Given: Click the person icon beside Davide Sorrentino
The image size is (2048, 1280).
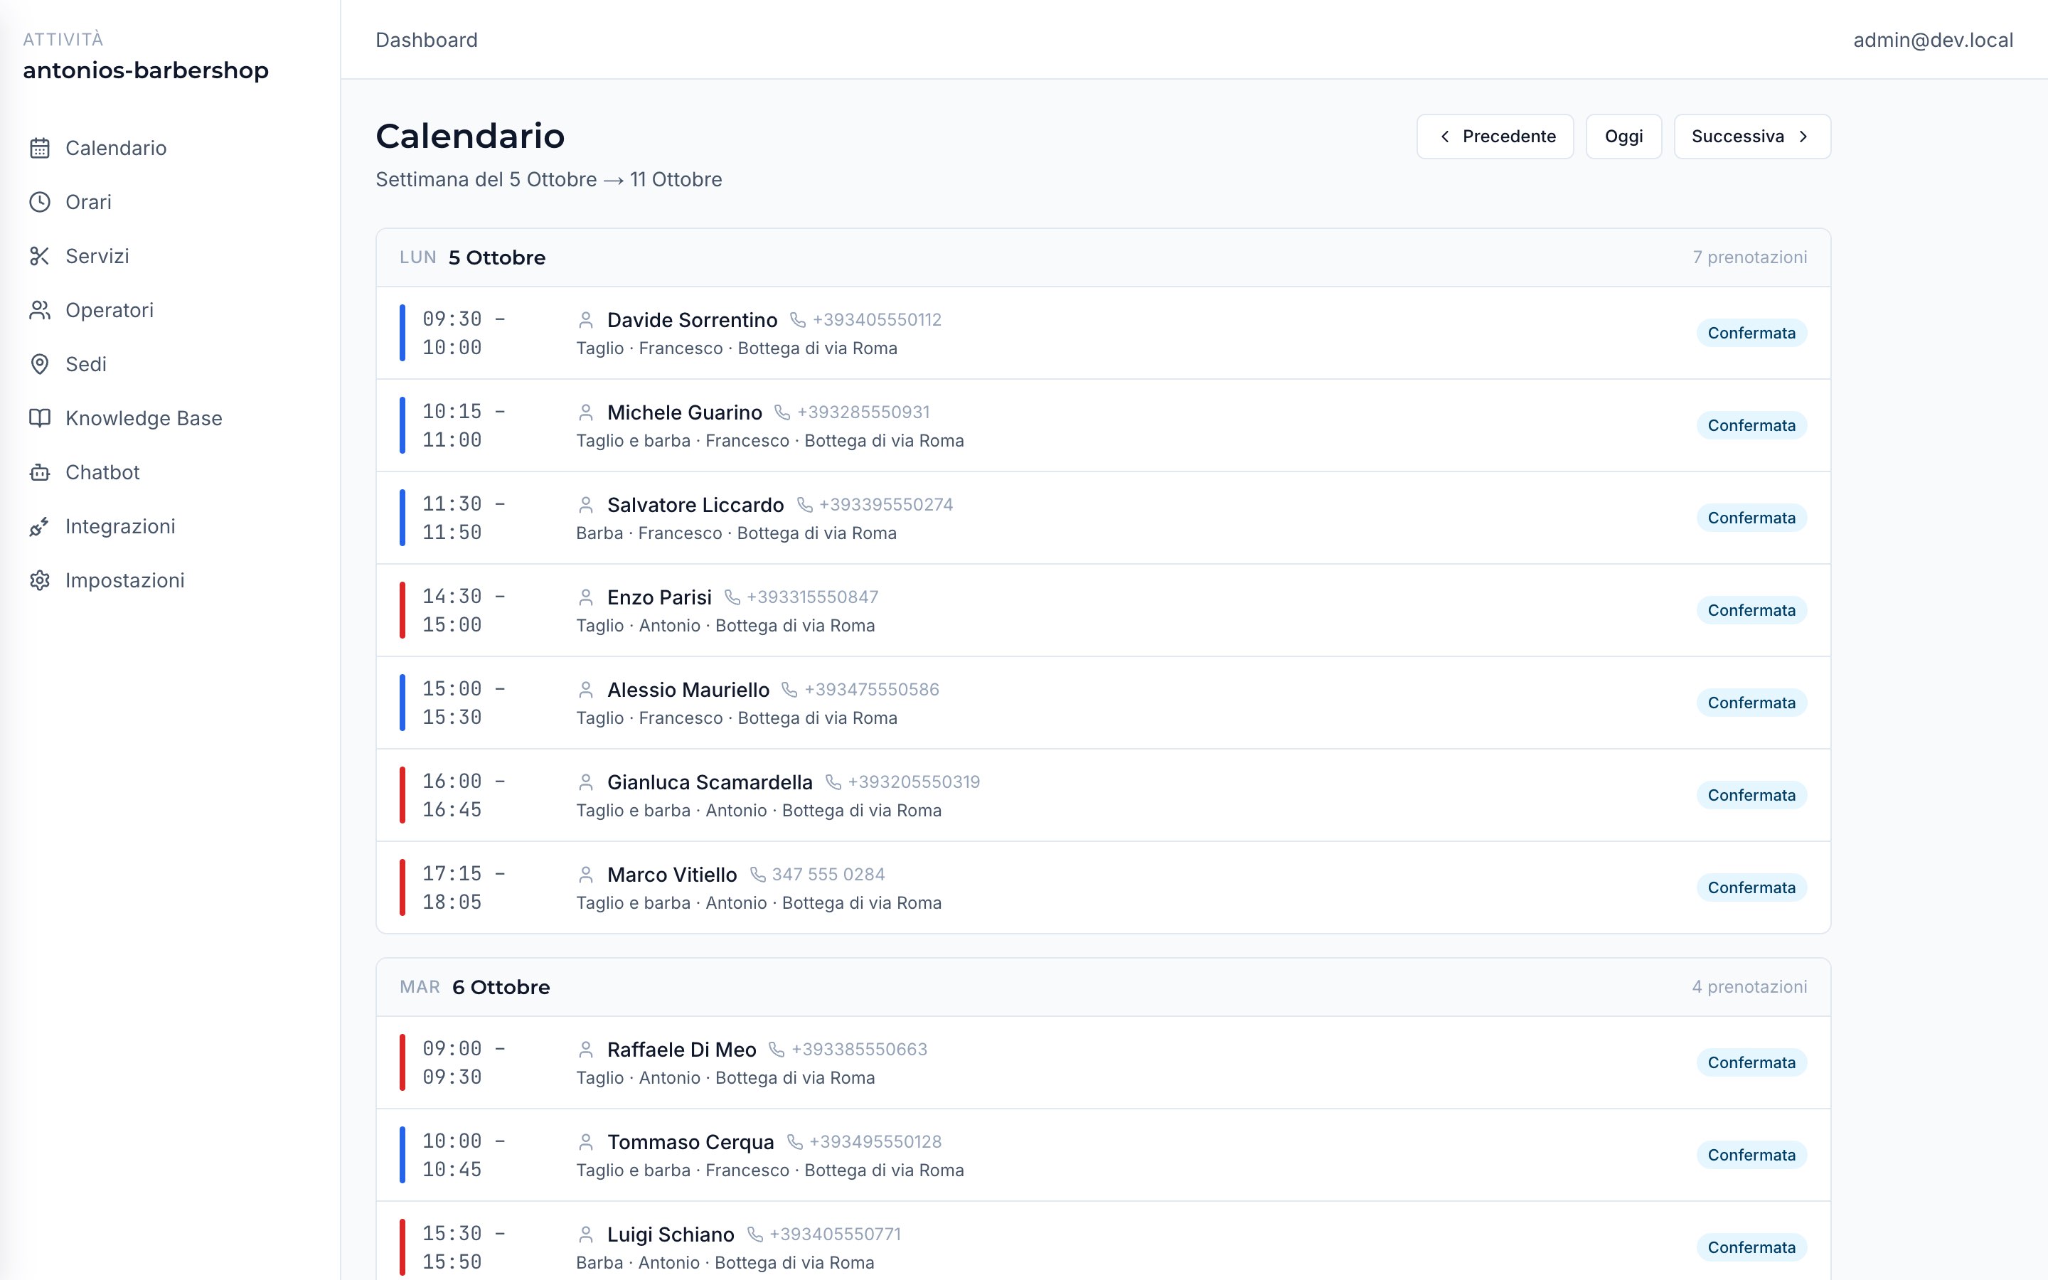Looking at the screenshot, I should point(586,320).
